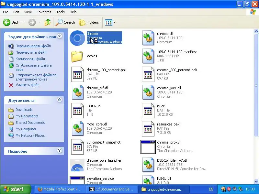The image size is (259, 194).
Task: Select the First Run file icon
Action: 77,111
